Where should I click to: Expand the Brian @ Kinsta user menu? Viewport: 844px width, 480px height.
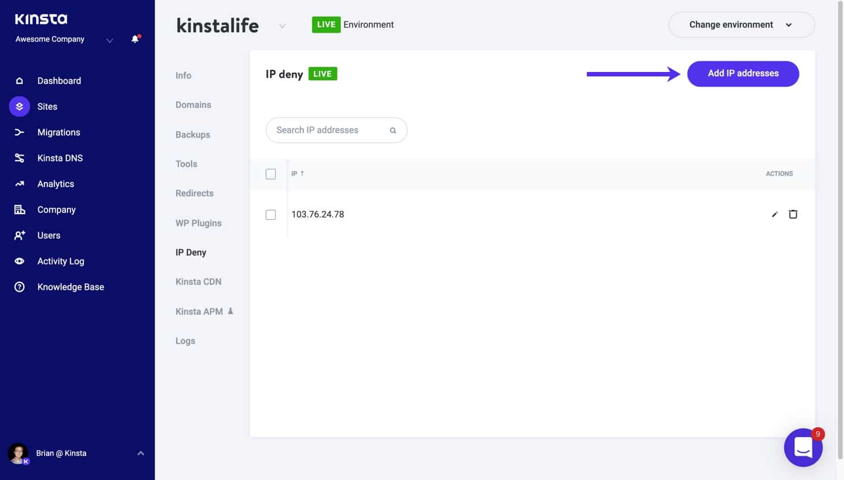tap(141, 453)
